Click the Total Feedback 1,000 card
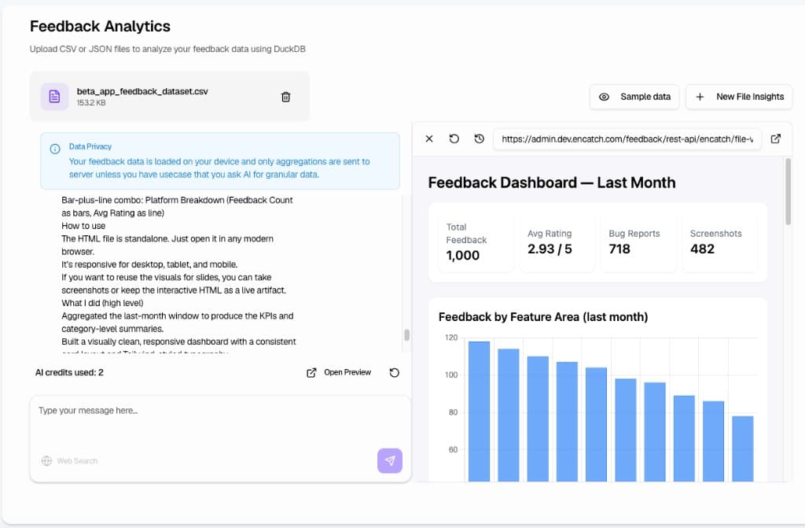Image resolution: width=805 pixels, height=528 pixels. (476, 242)
